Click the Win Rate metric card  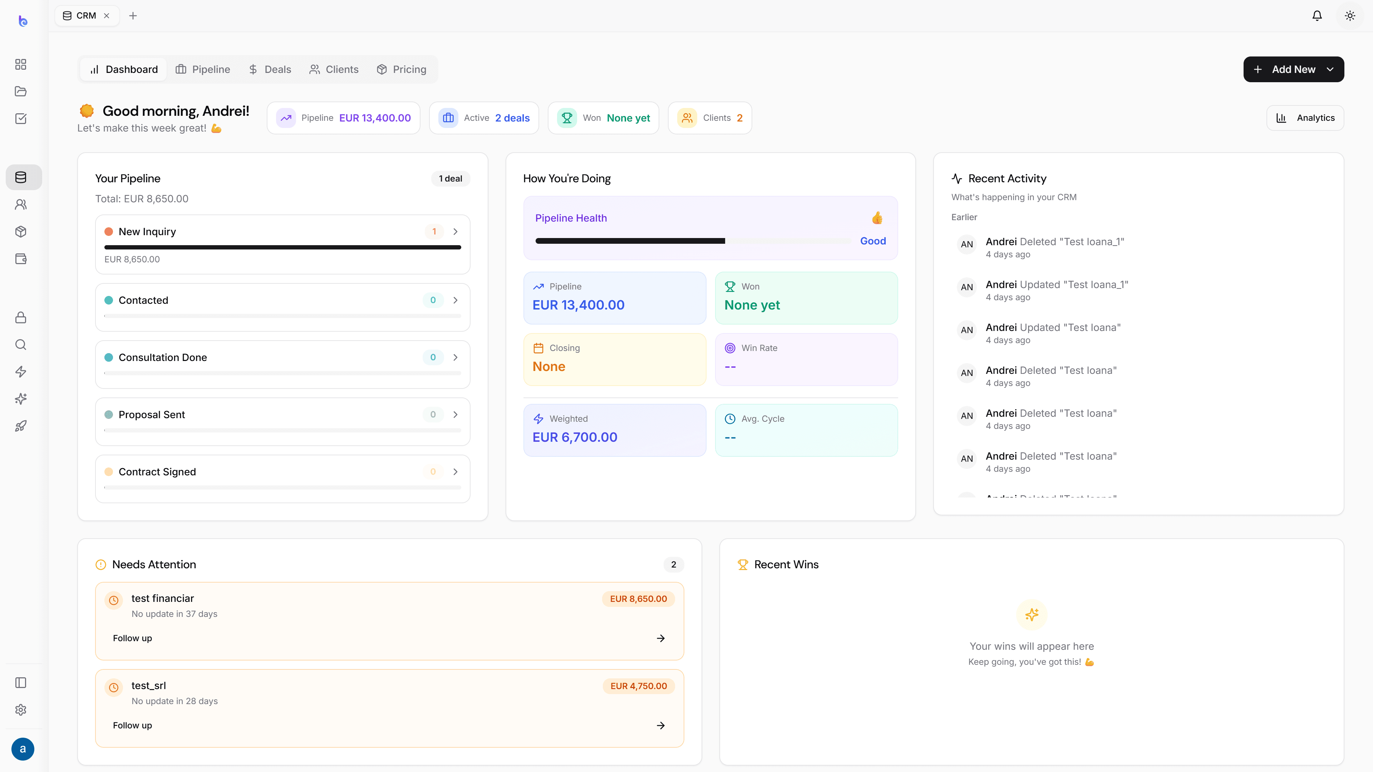pyautogui.click(x=806, y=359)
